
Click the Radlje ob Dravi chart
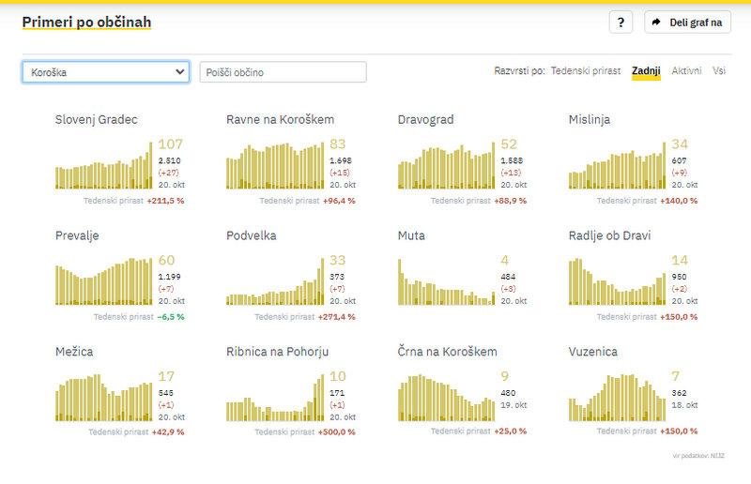point(617,281)
